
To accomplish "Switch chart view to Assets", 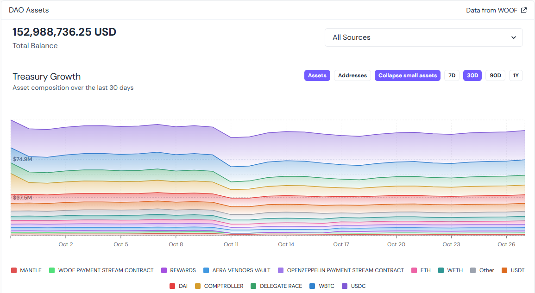I will click(x=317, y=75).
